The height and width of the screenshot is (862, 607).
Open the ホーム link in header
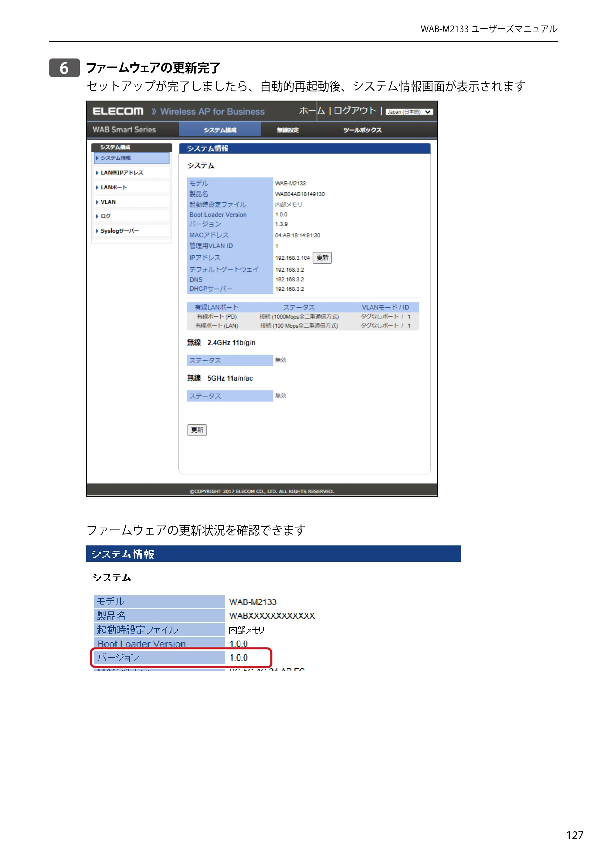click(312, 111)
